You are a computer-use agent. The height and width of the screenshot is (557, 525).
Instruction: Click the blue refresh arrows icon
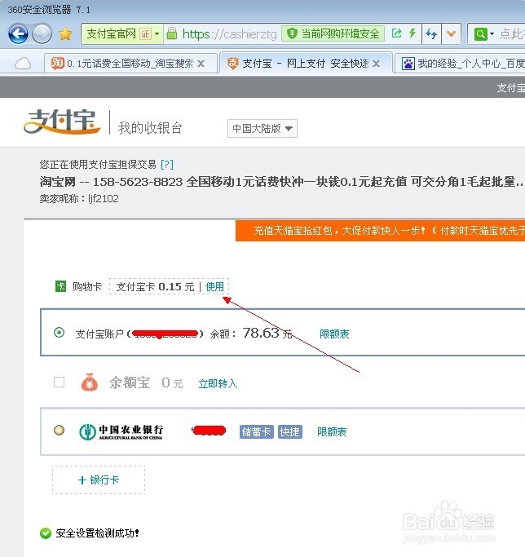point(431,34)
